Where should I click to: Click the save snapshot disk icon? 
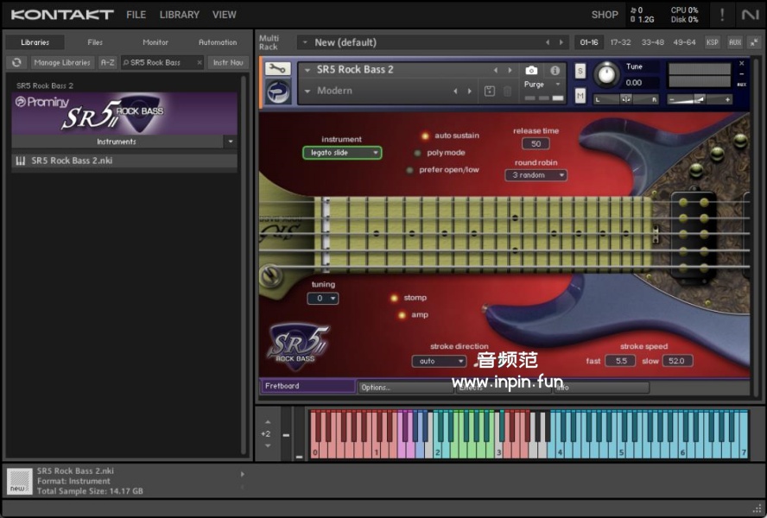(490, 91)
